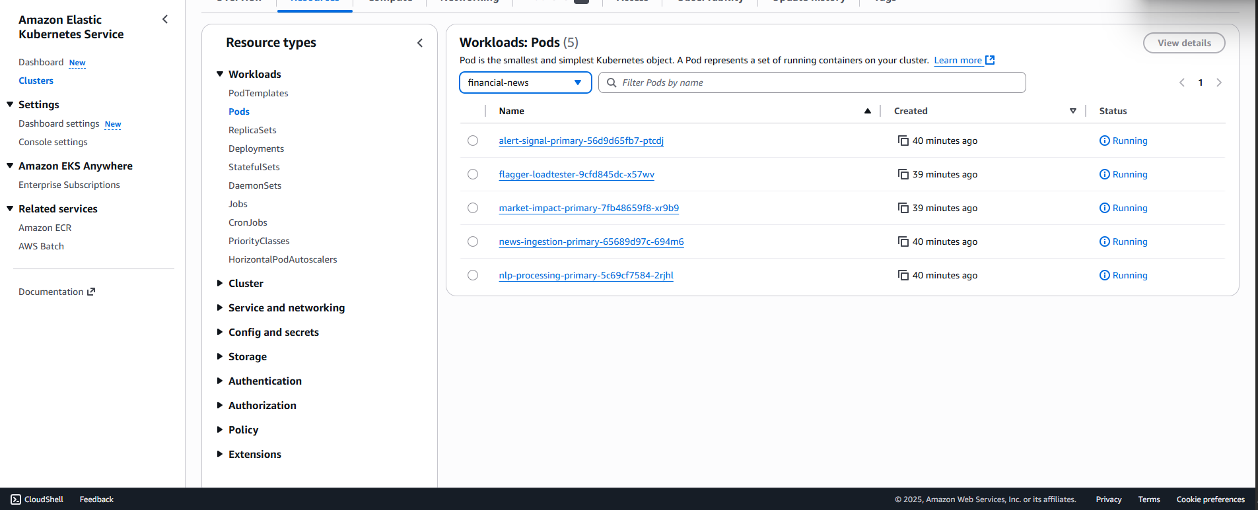Select the flagger-loadtester pod radio button

pyautogui.click(x=473, y=174)
